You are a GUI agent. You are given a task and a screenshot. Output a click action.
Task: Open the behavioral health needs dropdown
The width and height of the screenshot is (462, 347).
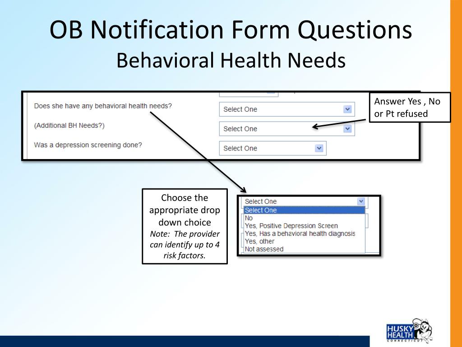tap(286, 109)
